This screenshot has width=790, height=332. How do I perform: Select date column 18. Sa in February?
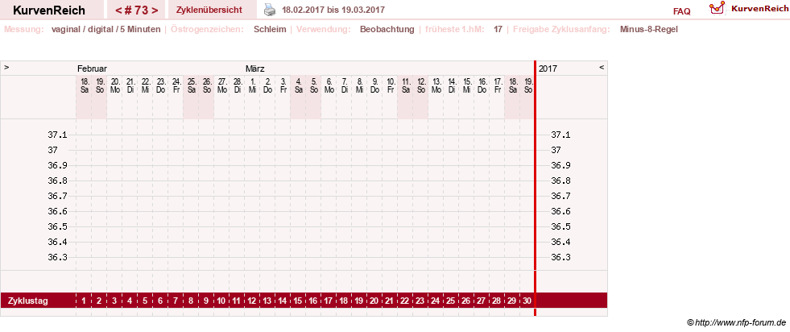(84, 85)
